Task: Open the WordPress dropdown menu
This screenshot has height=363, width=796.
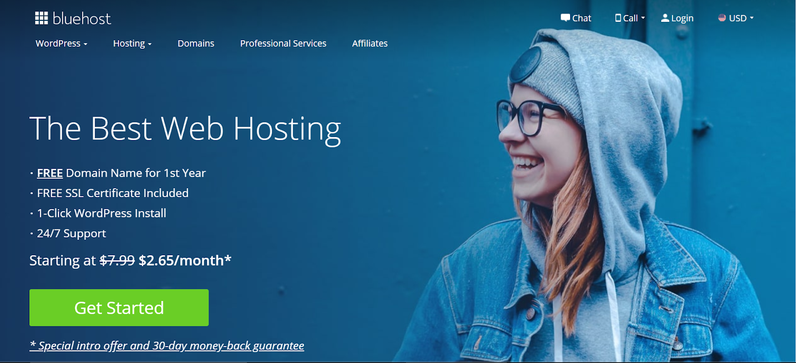Action: point(61,44)
